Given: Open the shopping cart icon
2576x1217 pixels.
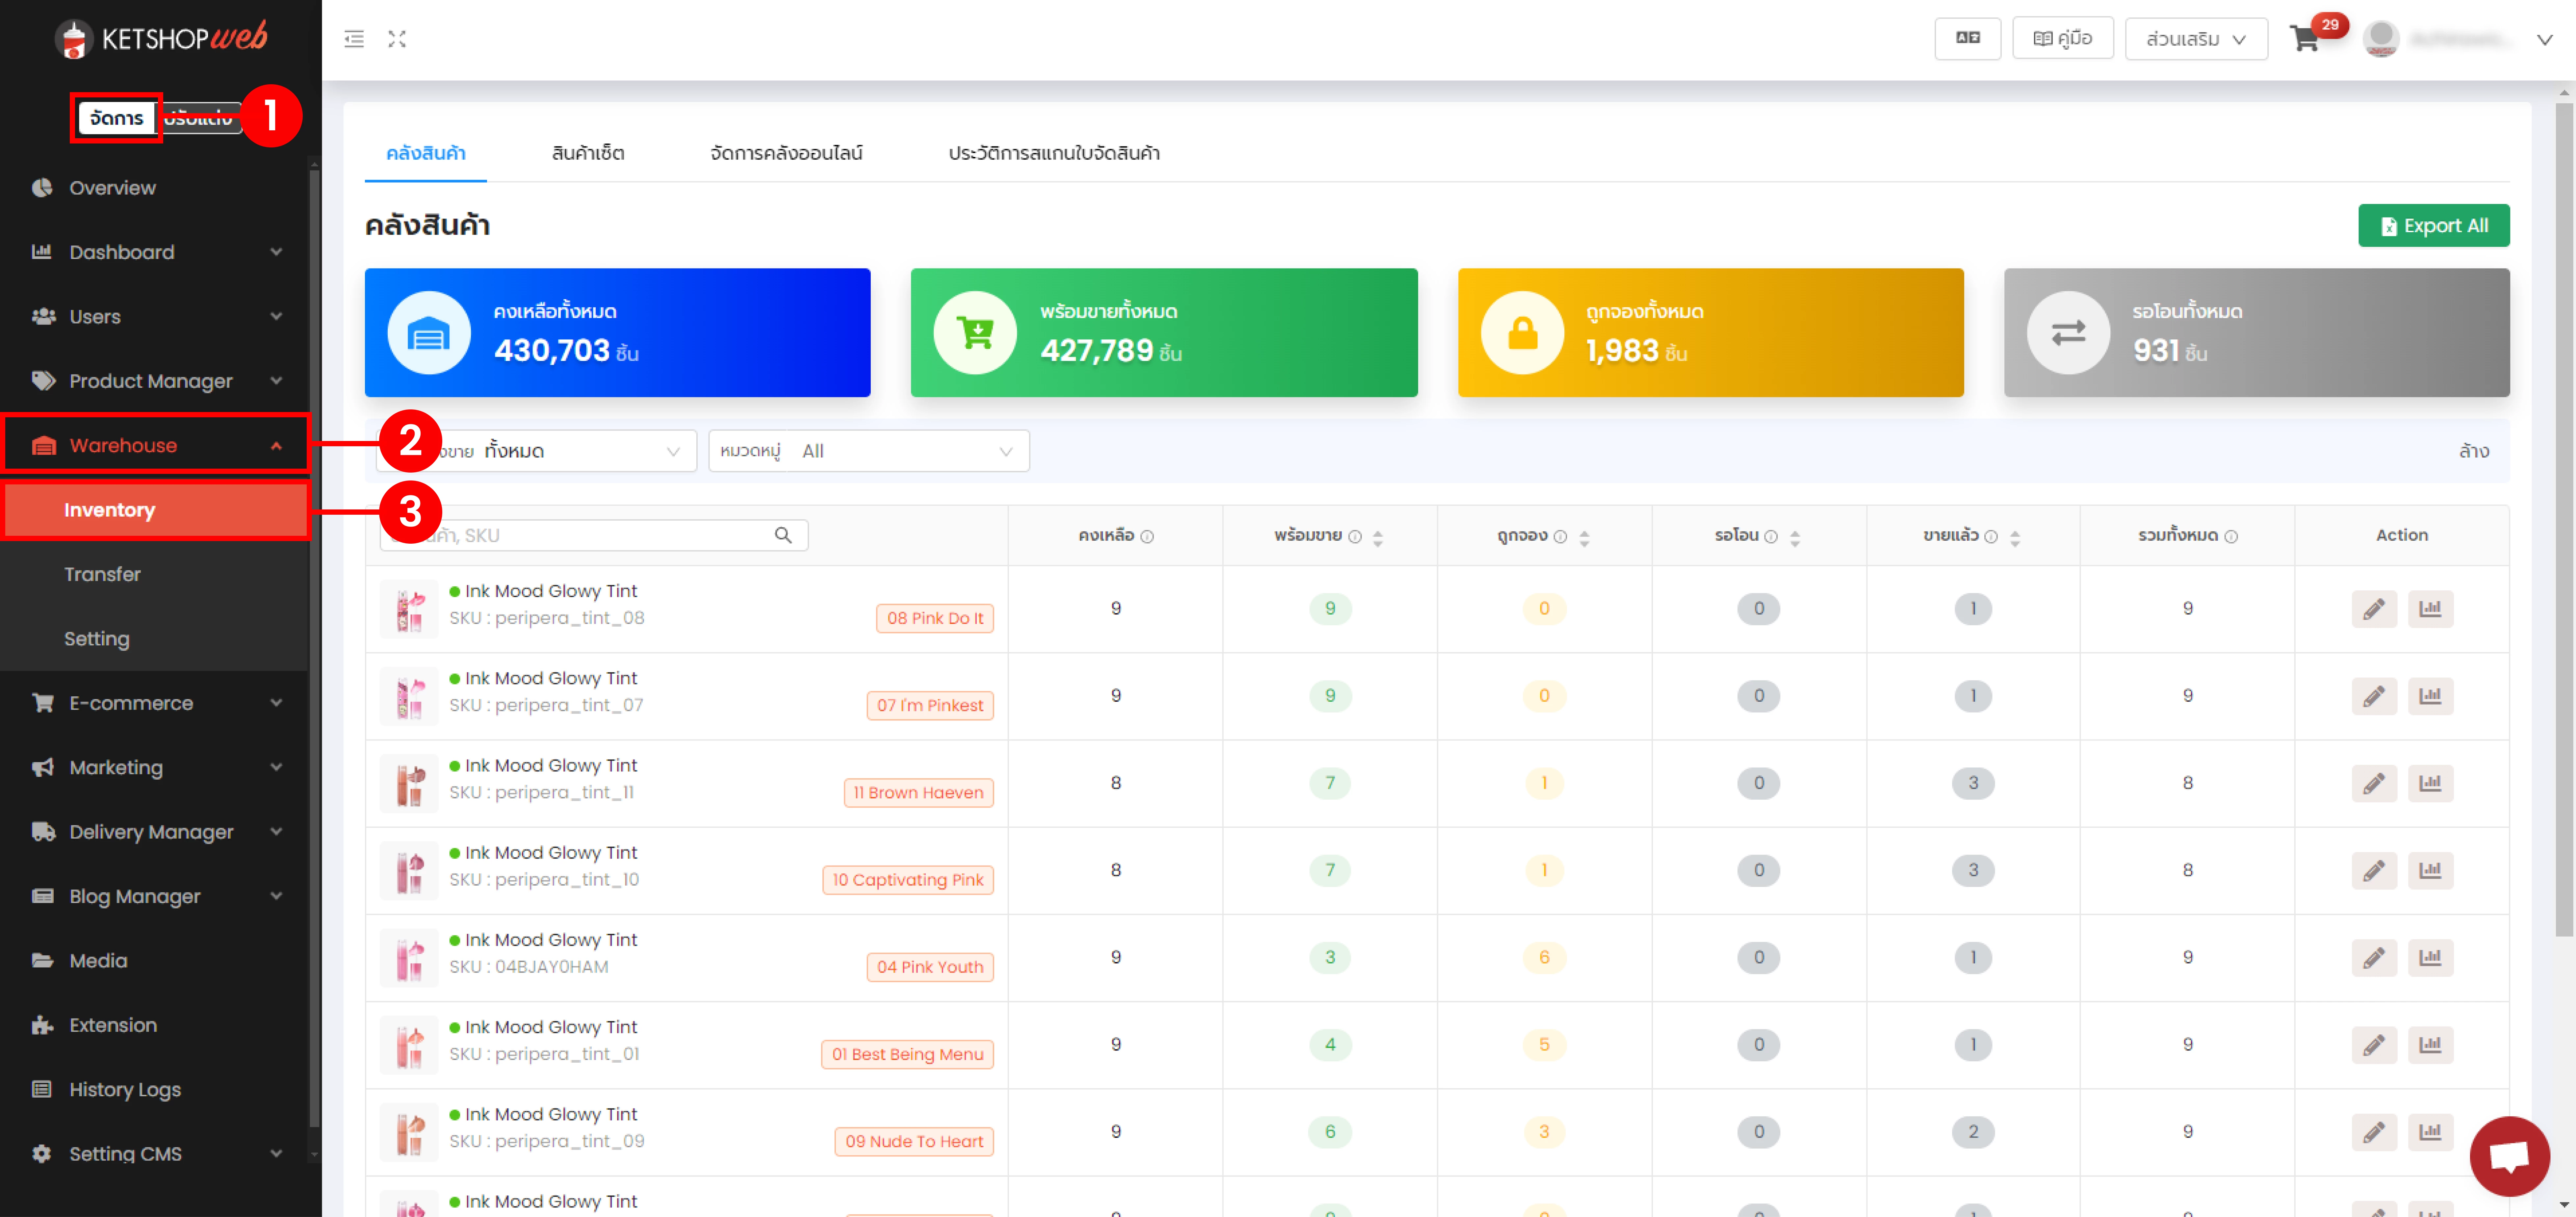Looking at the screenshot, I should 2304,39.
